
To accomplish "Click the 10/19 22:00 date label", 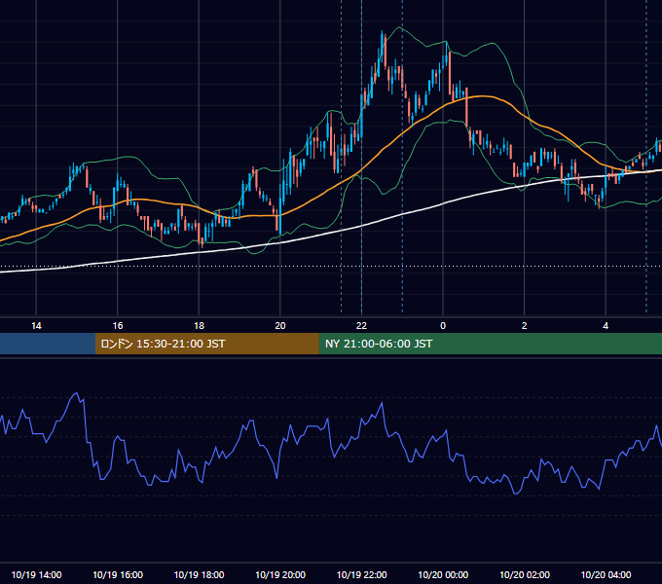I will point(361,574).
